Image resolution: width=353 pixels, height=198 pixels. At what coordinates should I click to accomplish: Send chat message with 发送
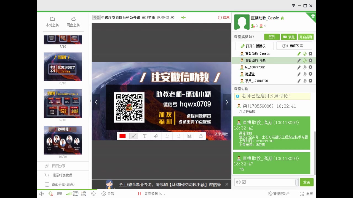click(x=307, y=182)
